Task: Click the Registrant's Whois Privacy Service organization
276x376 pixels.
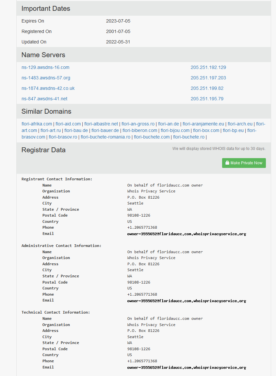Action: [x=151, y=191]
